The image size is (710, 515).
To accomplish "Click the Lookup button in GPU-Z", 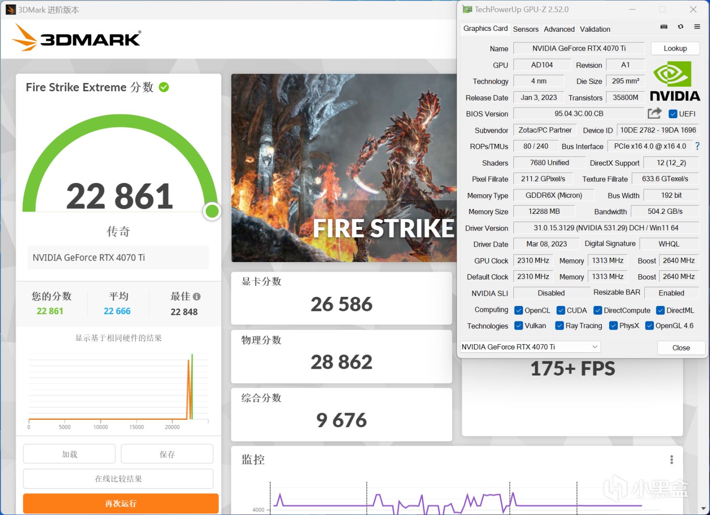I will pyautogui.click(x=675, y=48).
